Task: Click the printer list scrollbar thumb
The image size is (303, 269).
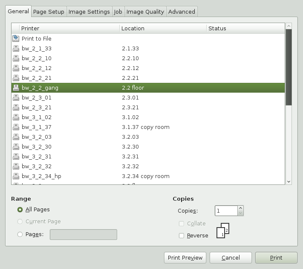Action: click(x=289, y=67)
